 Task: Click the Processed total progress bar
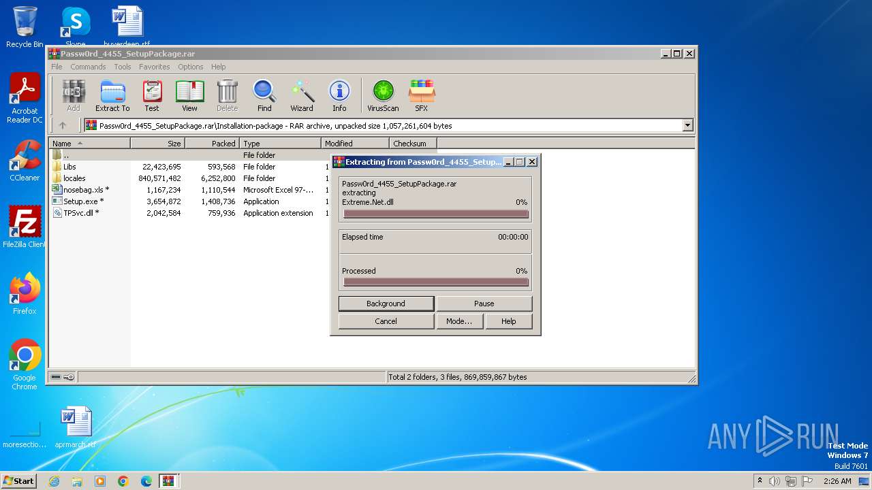point(436,282)
